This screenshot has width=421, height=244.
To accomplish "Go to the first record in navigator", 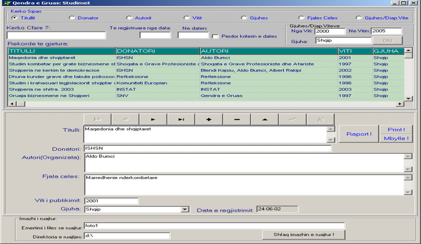I will coord(97,119).
